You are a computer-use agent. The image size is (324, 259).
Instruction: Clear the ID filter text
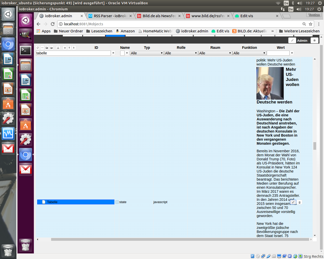[113, 53]
